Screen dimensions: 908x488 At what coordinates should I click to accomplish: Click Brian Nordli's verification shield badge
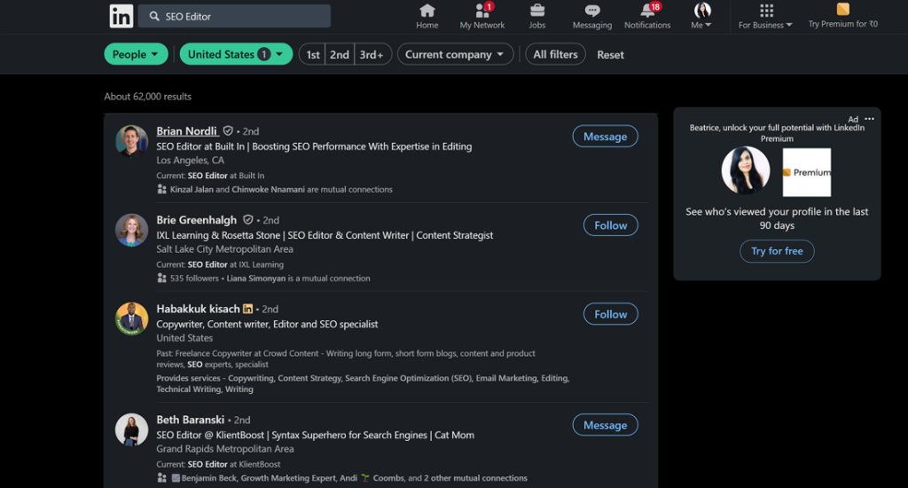(x=228, y=131)
